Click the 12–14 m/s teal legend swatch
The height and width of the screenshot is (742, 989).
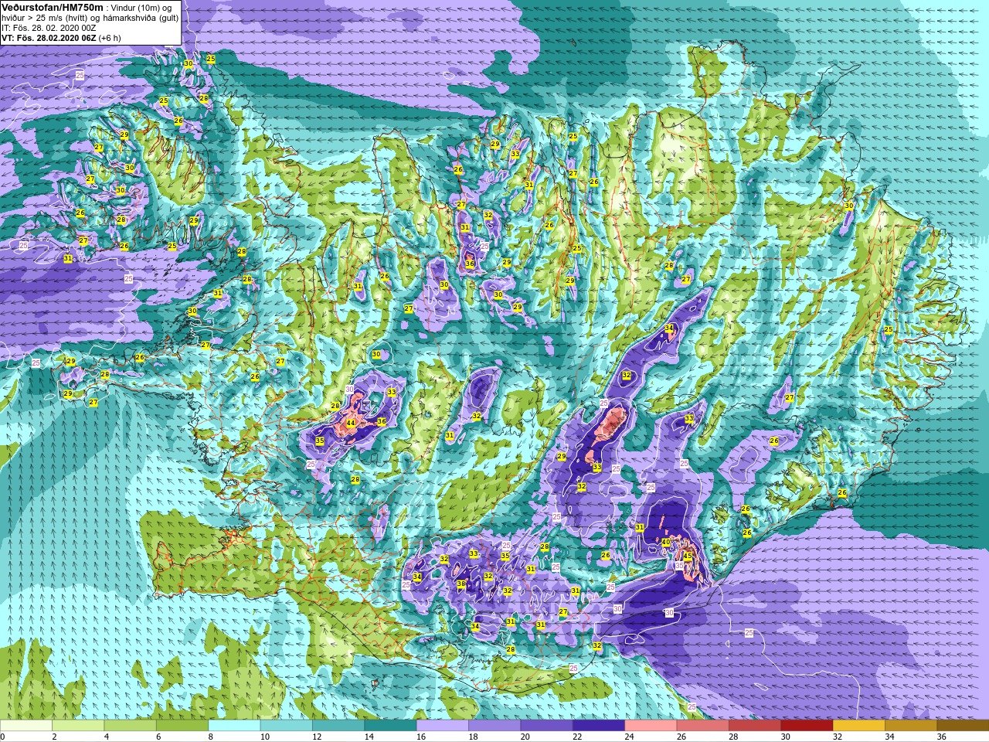pos(338,726)
